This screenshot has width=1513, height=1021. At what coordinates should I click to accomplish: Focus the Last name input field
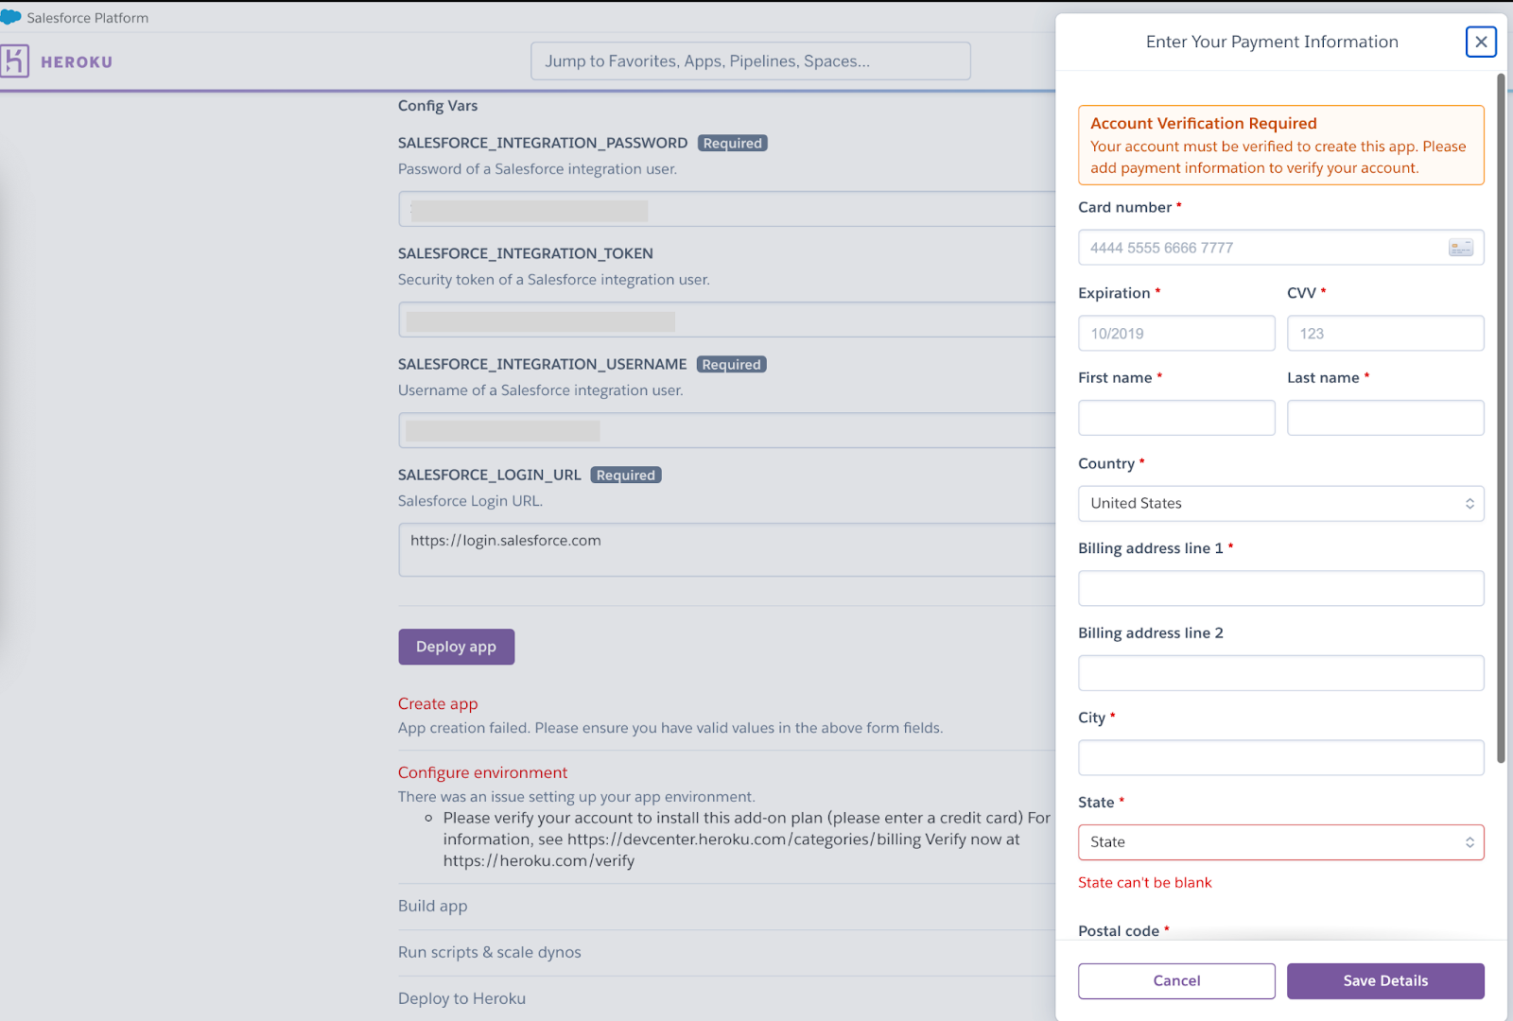[1385, 418]
